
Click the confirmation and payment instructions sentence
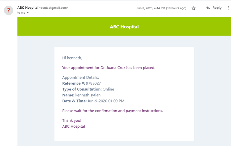[112, 111]
